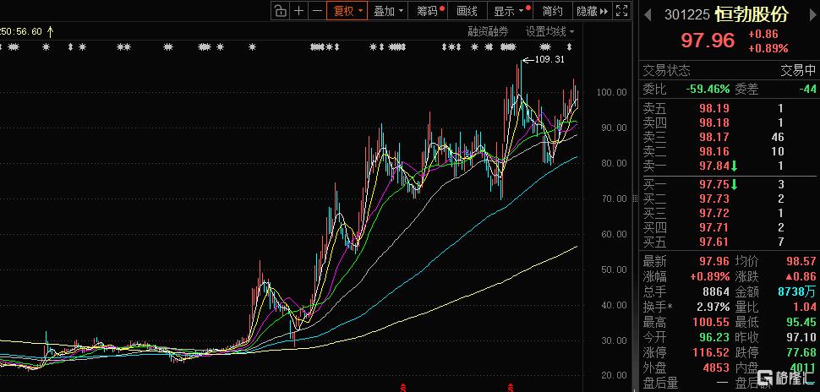Zoom in chart with plus icon

(299, 11)
